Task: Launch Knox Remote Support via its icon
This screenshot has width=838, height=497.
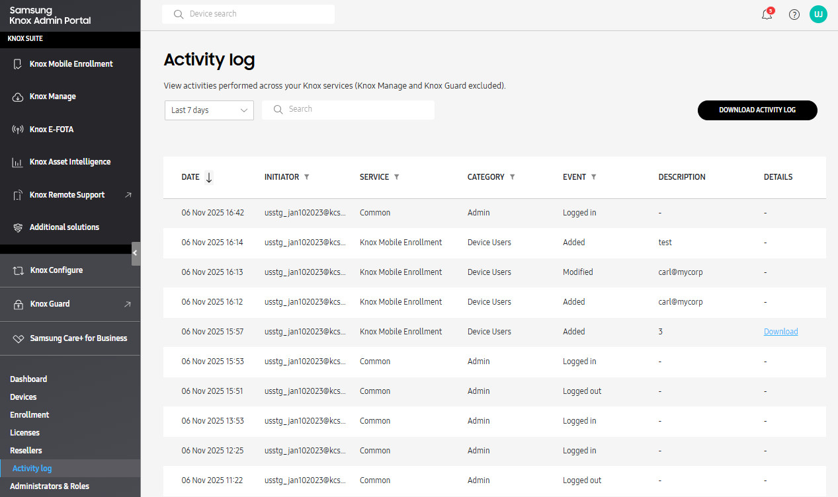Action: [x=17, y=194]
